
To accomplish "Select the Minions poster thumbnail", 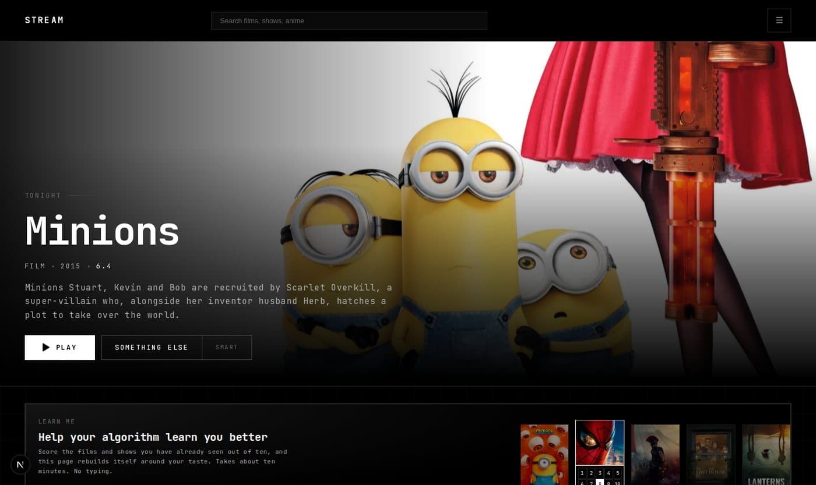I will point(544,455).
